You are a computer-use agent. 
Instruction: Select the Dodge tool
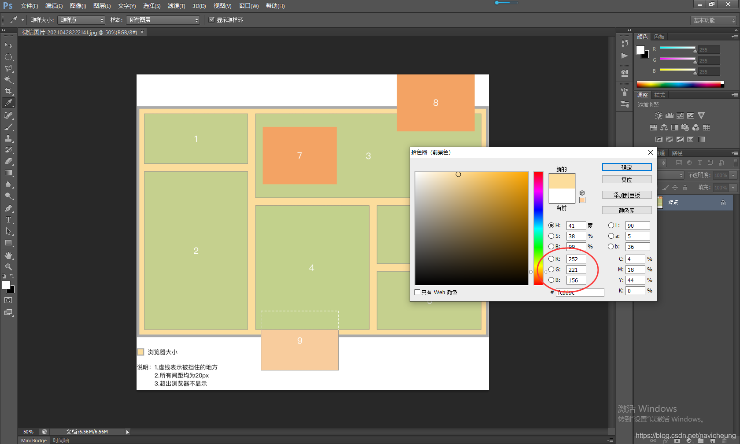8,196
